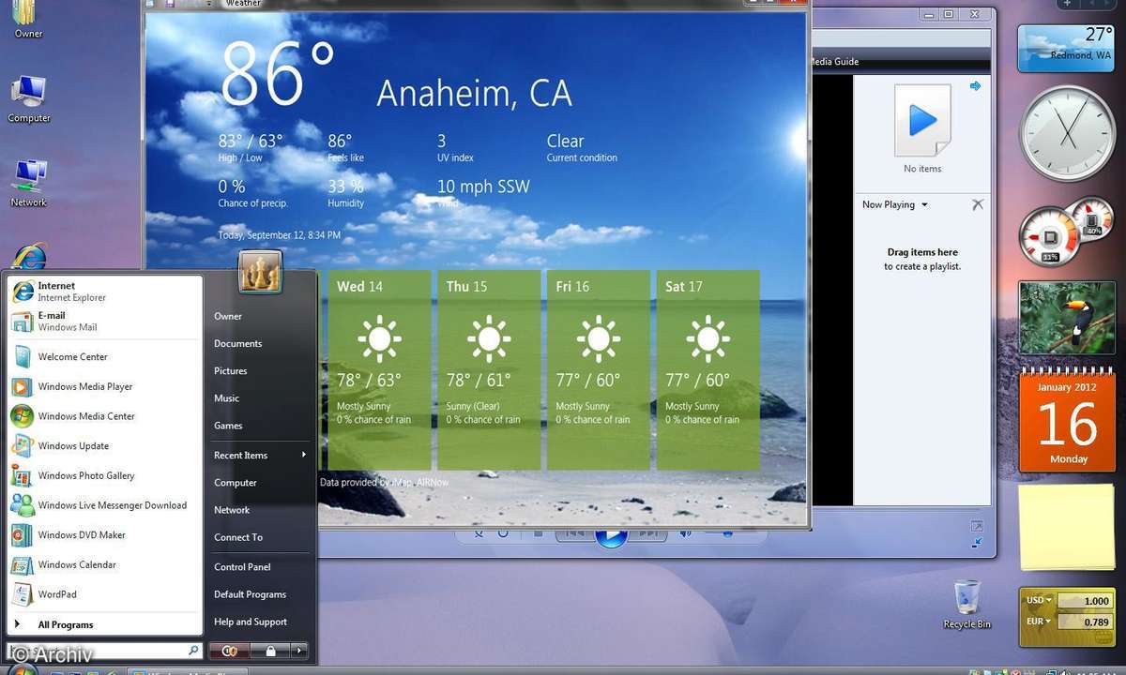The width and height of the screenshot is (1126, 675).
Task: Expand the All Programs list
Action: 104,624
